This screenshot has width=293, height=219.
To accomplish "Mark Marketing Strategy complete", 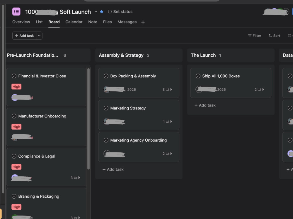I will point(106,108).
